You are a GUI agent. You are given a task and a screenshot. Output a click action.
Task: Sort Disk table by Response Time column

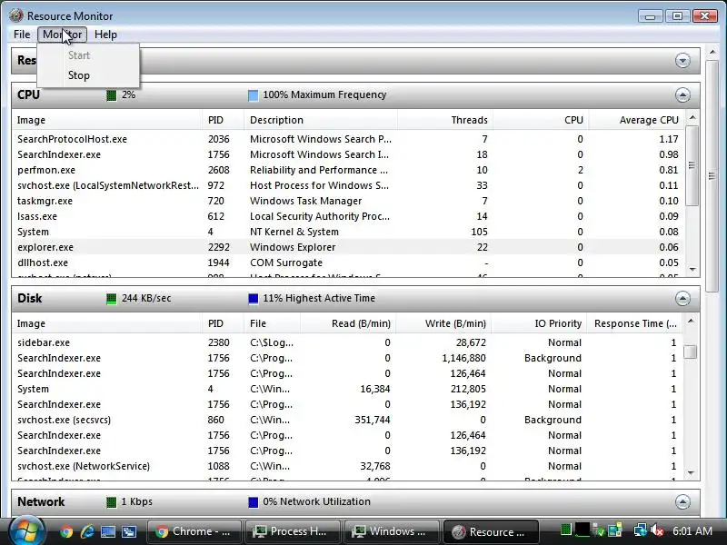click(634, 323)
